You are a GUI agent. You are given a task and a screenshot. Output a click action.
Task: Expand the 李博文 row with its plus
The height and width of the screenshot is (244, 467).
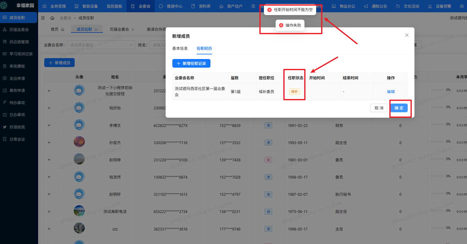click(x=49, y=125)
